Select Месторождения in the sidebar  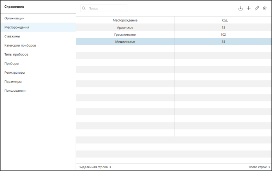tap(17, 28)
